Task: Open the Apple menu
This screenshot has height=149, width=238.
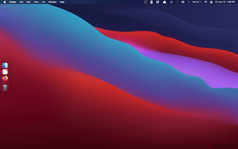Action: [x=4, y=2]
